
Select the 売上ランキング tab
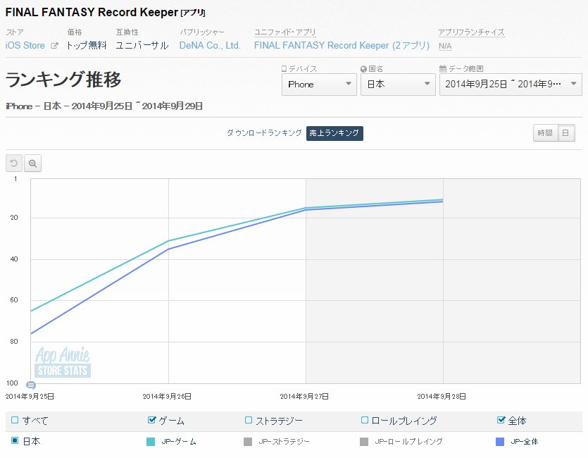[334, 133]
